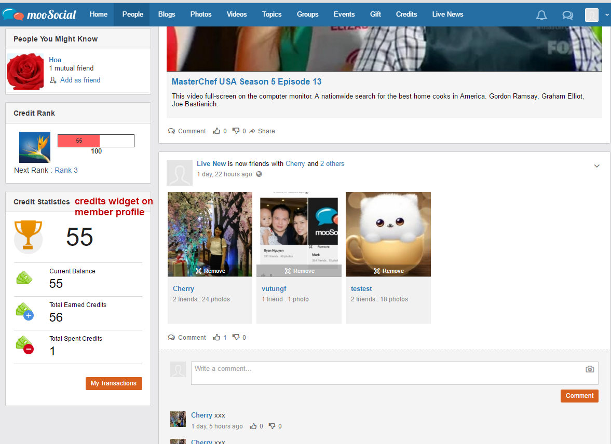Focus the Write a comment field
The height and width of the screenshot is (444, 611).
tap(395, 373)
